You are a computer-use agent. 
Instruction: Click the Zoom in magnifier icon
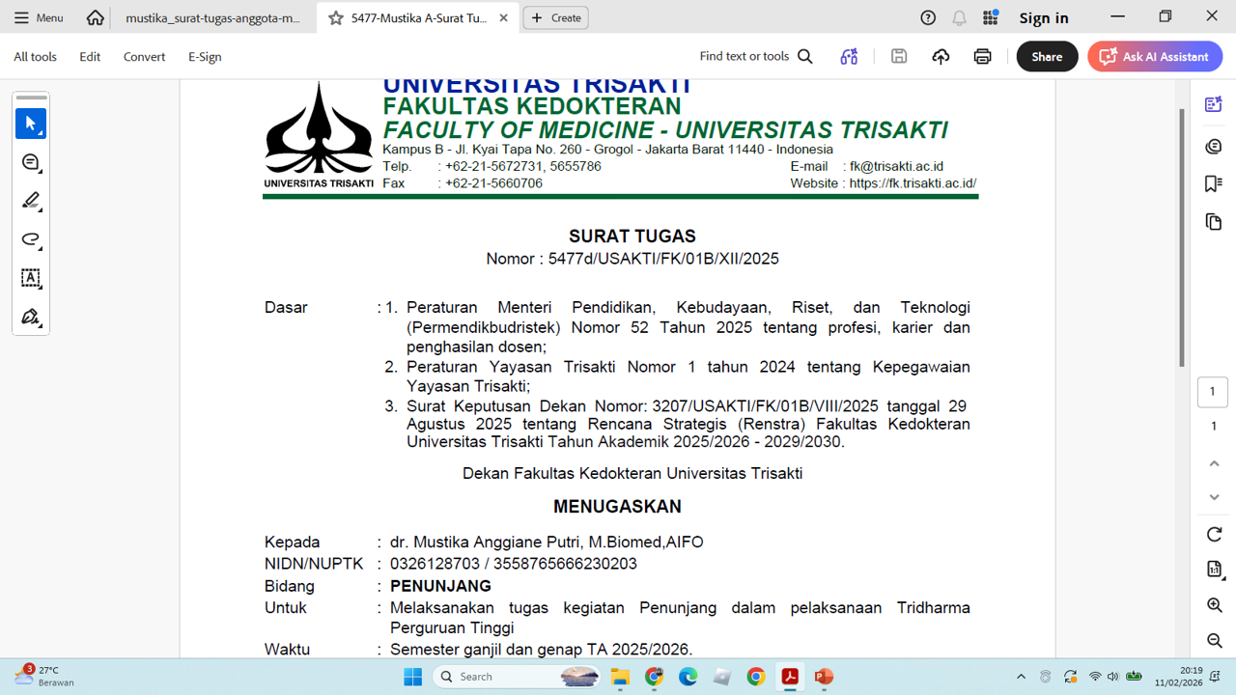[x=1215, y=605]
